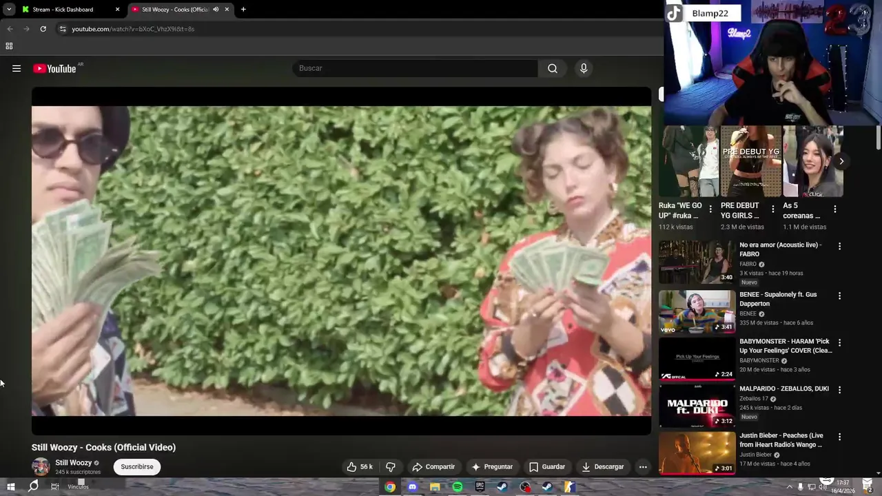Play Justin Bieber - Peaches live video
Viewport: 882px width, 496px height.
tap(697, 453)
